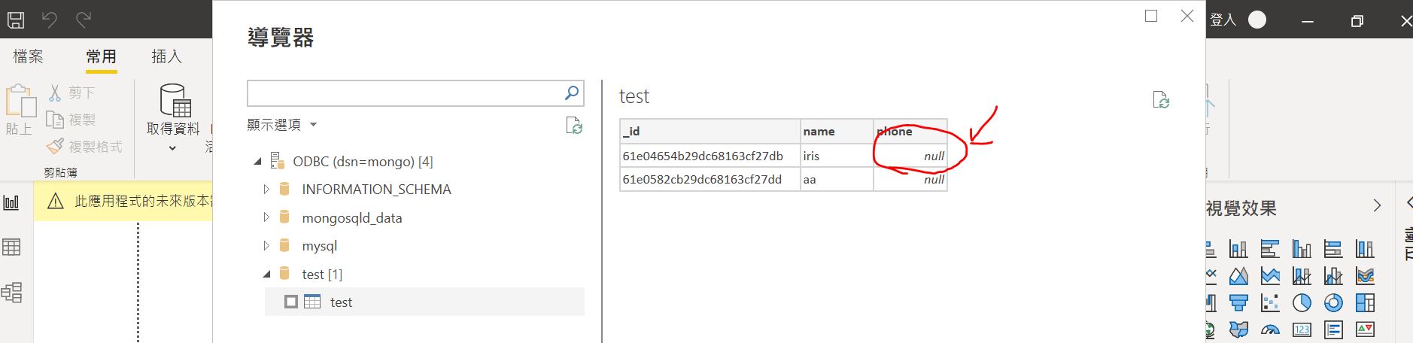Open 顯示選項 display options dropdown
This screenshot has height=343, width=1413.
pyautogui.click(x=282, y=125)
